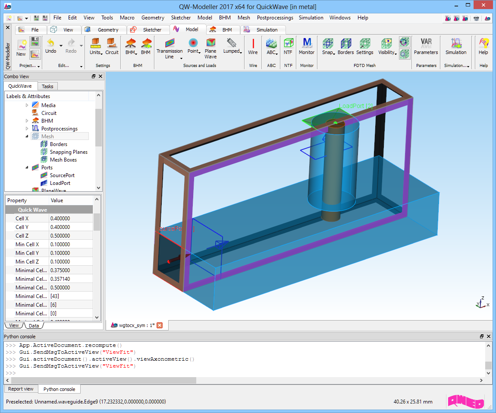Select the Wire tool
This screenshot has width=496, height=413.
point(253,46)
